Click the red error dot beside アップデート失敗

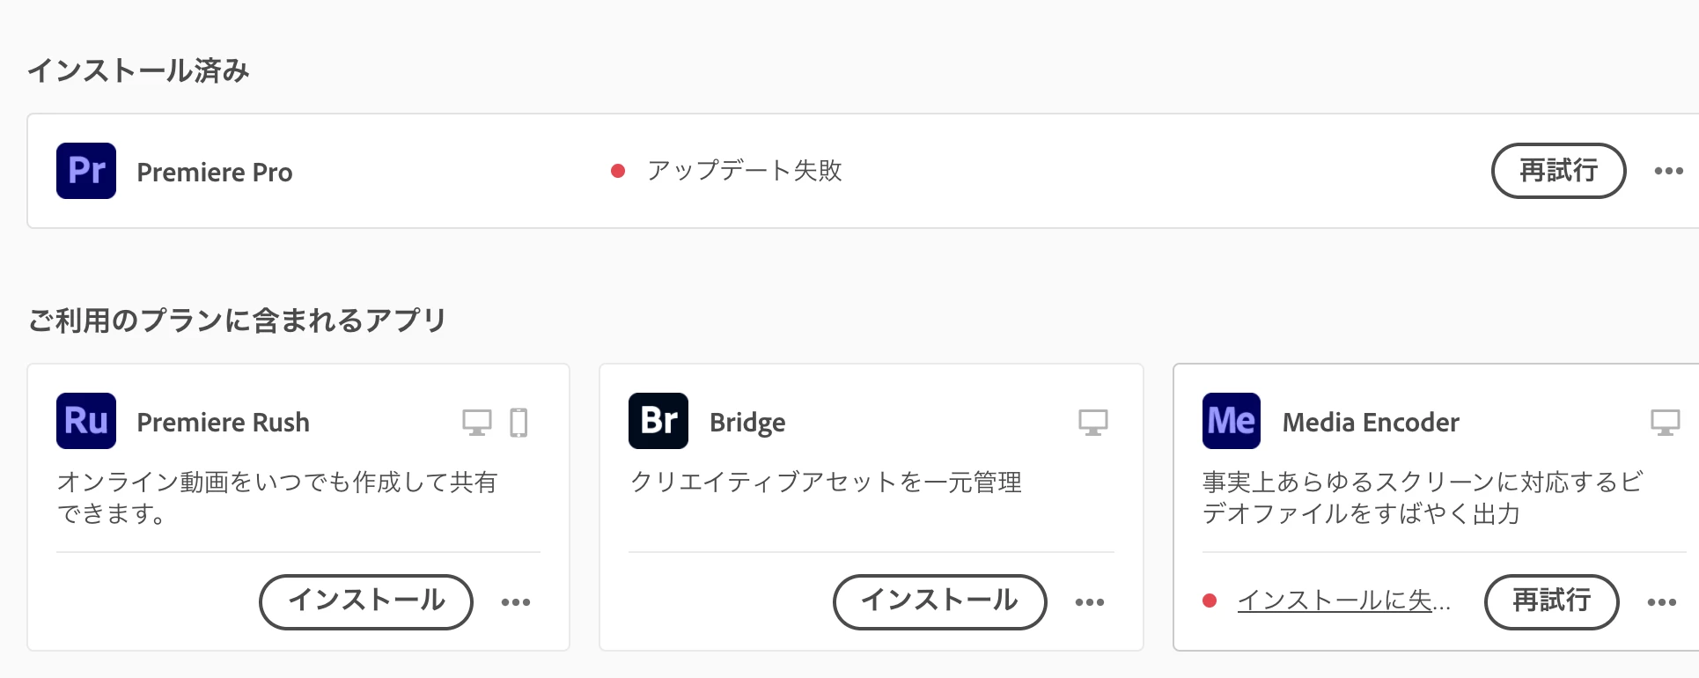[618, 171]
